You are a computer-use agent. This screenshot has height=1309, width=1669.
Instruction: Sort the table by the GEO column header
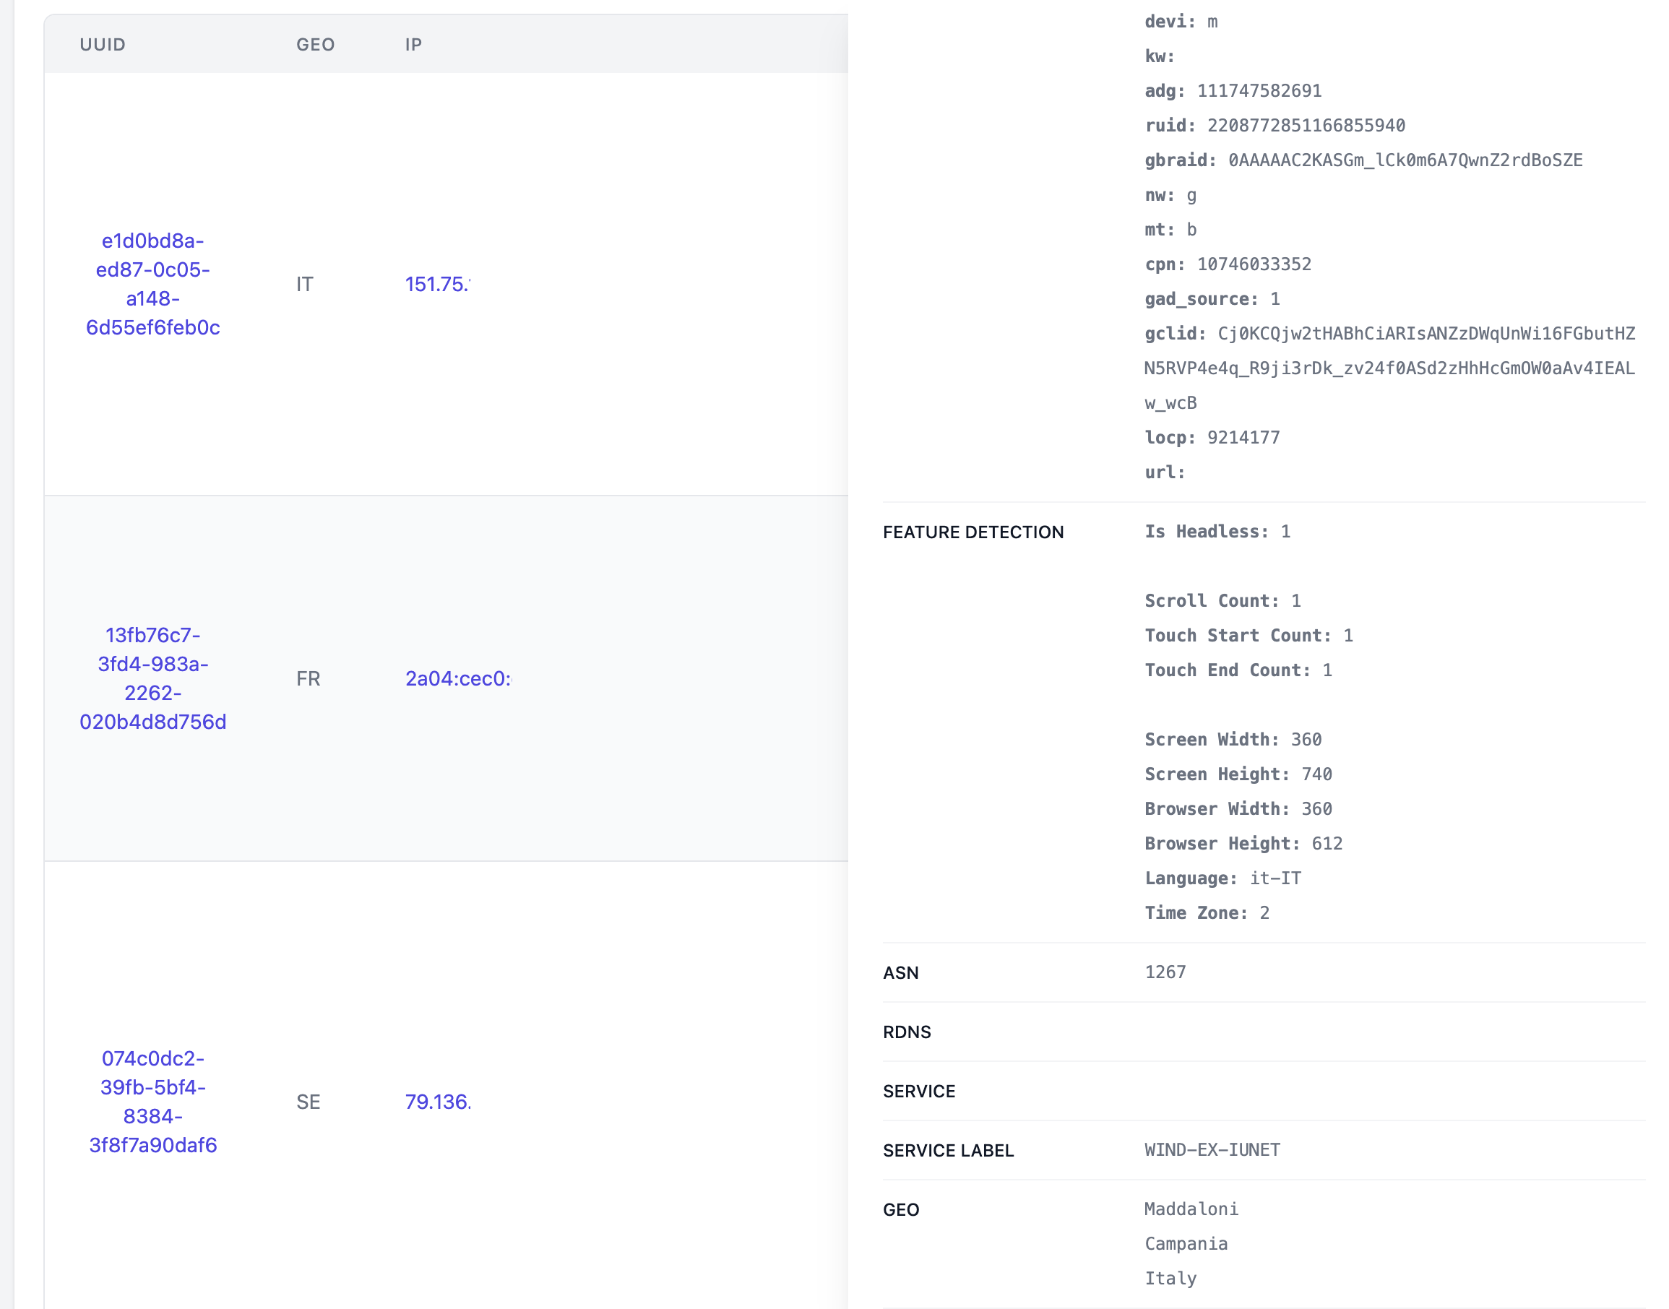(x=315, y=45)
